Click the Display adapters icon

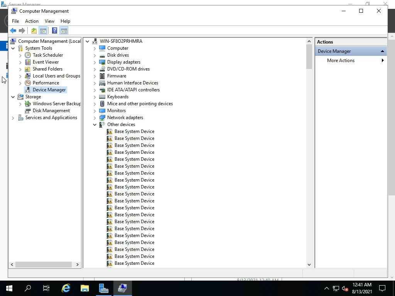coord(102,62)
